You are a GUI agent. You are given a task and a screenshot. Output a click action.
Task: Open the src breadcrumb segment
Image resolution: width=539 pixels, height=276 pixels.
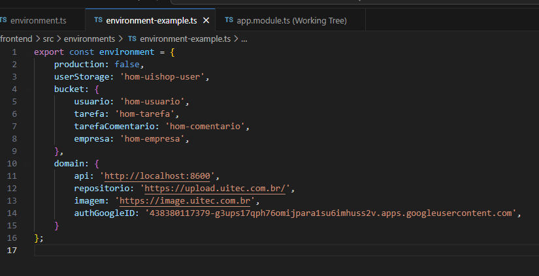pyautogui.click(x=48, y=39)
